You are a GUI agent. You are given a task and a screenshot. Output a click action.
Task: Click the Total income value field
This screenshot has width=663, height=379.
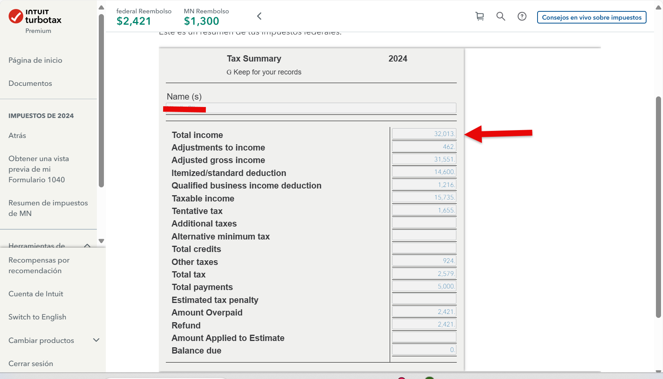coord(424,134)
